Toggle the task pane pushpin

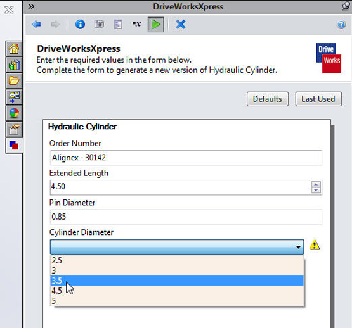coord(346,6)
